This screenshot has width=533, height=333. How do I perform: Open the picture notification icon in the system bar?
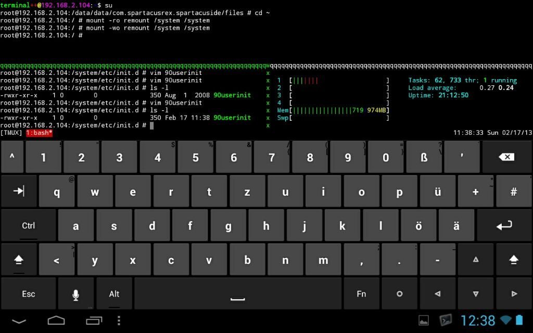pos(424,320)
